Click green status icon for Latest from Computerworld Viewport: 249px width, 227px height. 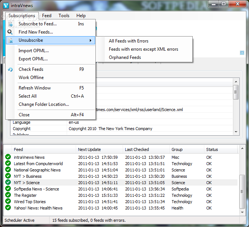[8, 163]
